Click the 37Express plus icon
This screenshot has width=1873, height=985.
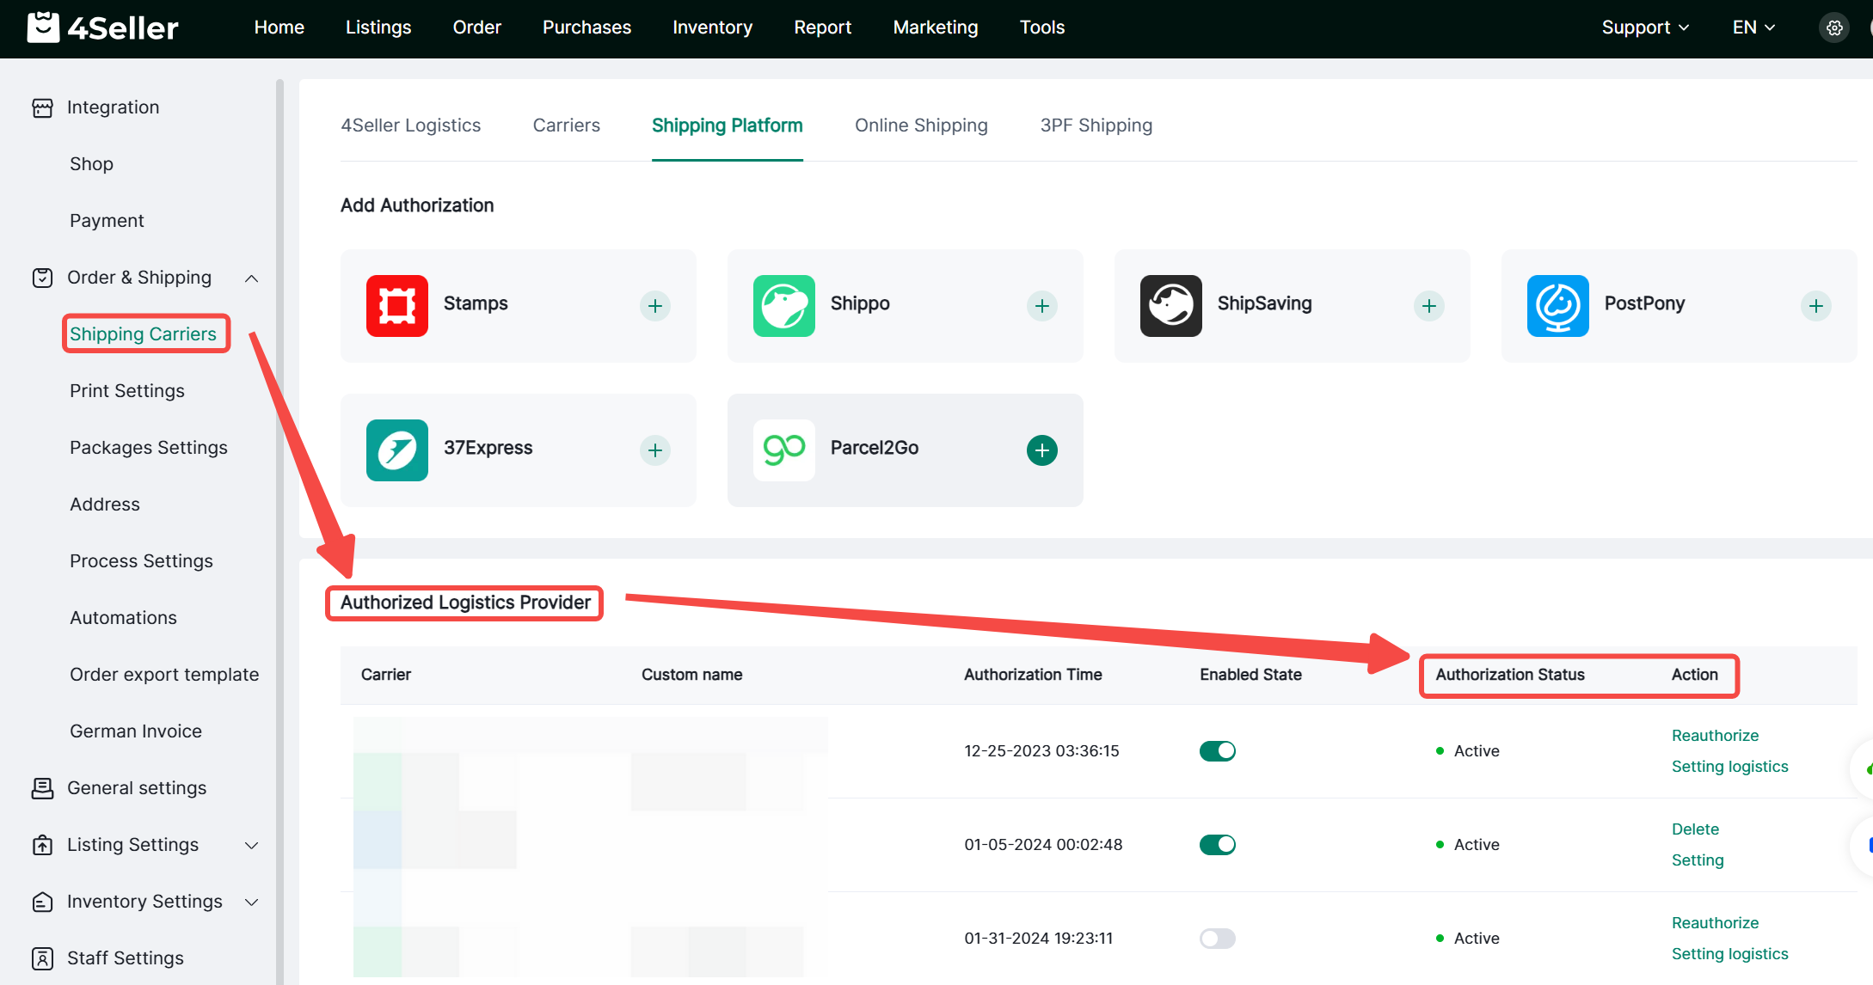click(654, 450)
